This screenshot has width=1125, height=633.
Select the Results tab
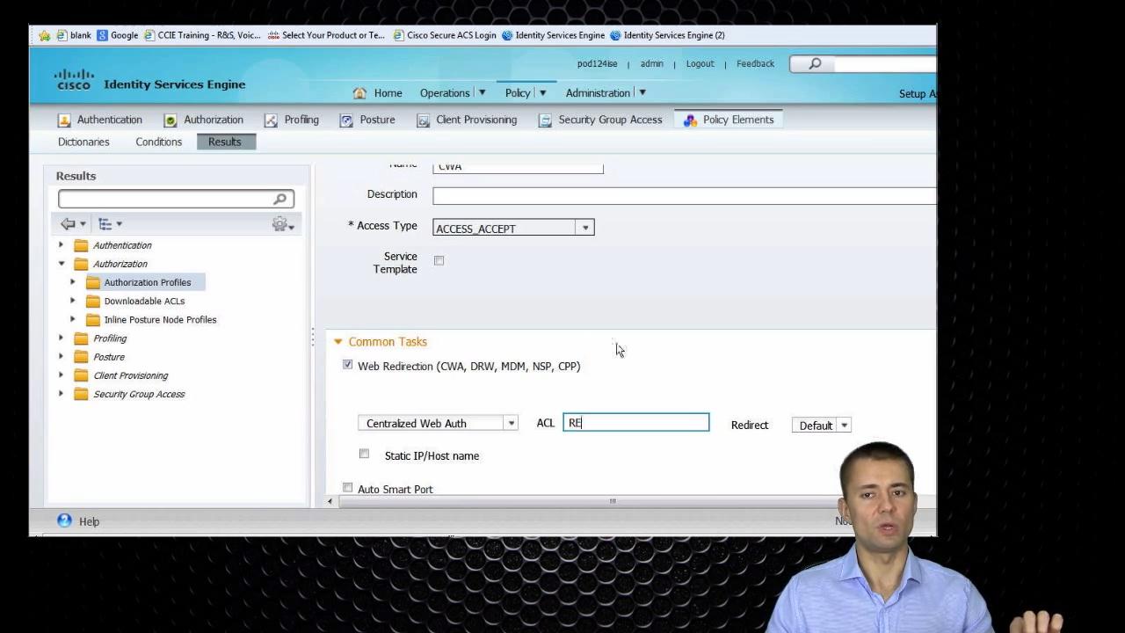coord(225,142)
